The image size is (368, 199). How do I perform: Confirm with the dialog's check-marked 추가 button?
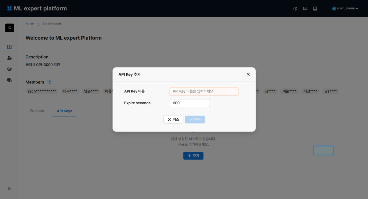click(x=195, y=120)
